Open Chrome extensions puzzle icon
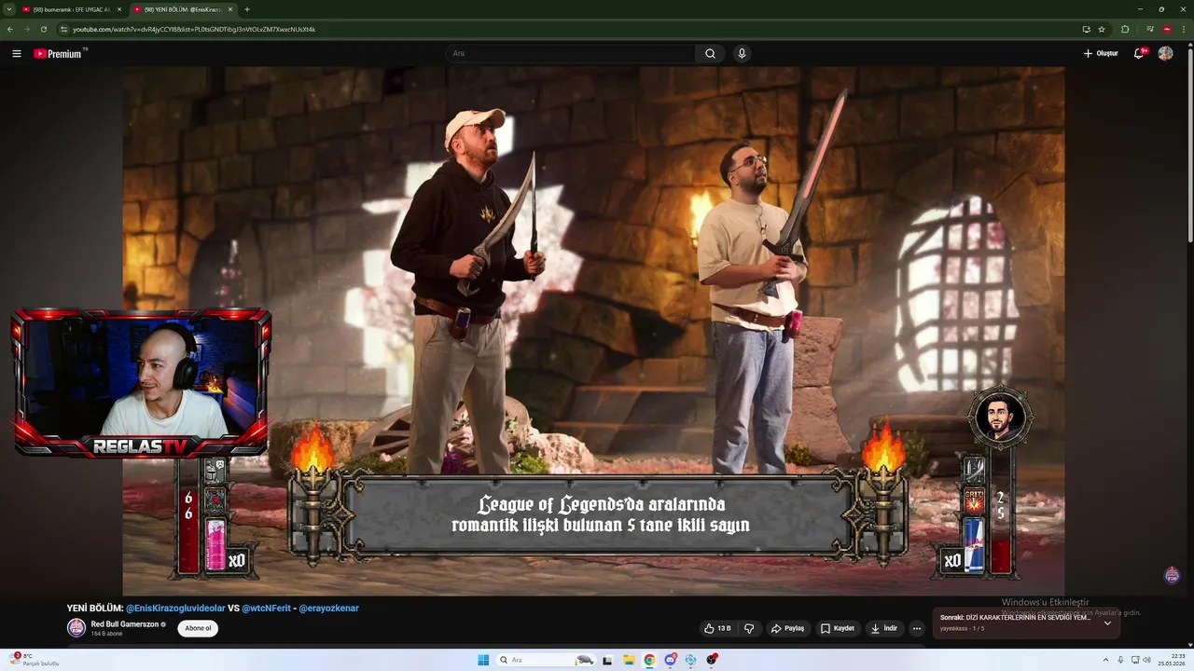Viewport: 1194px width, 671px height. [1125, 29]
